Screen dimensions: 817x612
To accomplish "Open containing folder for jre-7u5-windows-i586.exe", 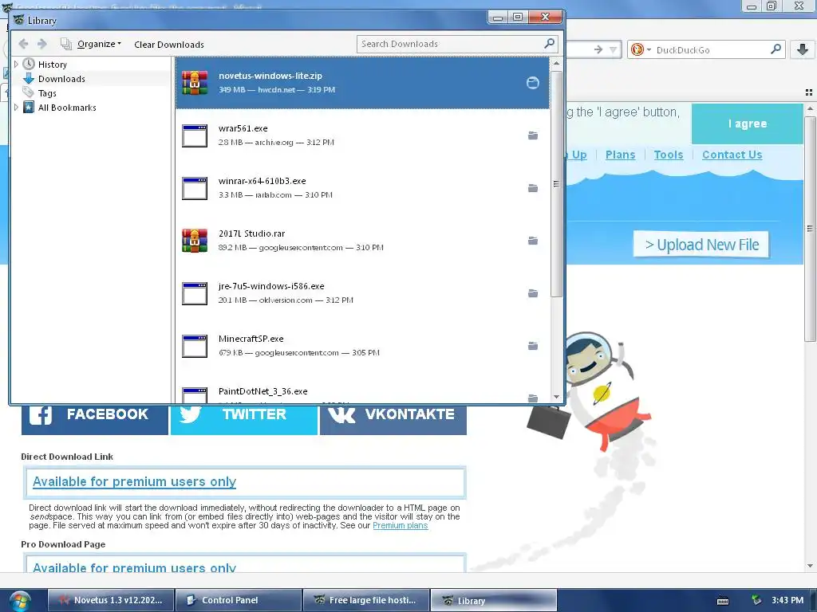I will pos(532,293).
